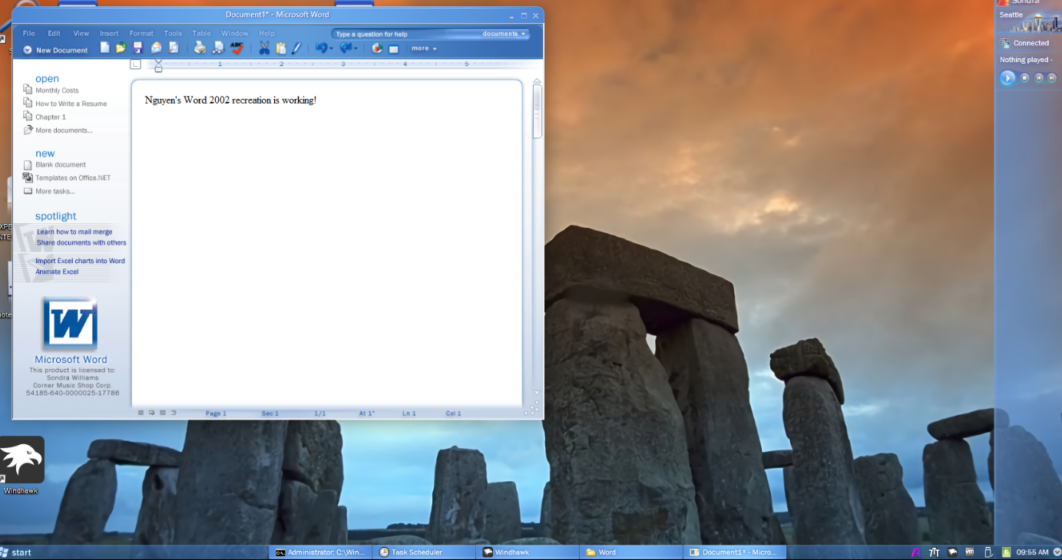1062x560 pixels.
Task: Open the Undo history dropdown arrow
Action: tap(331, 49)
